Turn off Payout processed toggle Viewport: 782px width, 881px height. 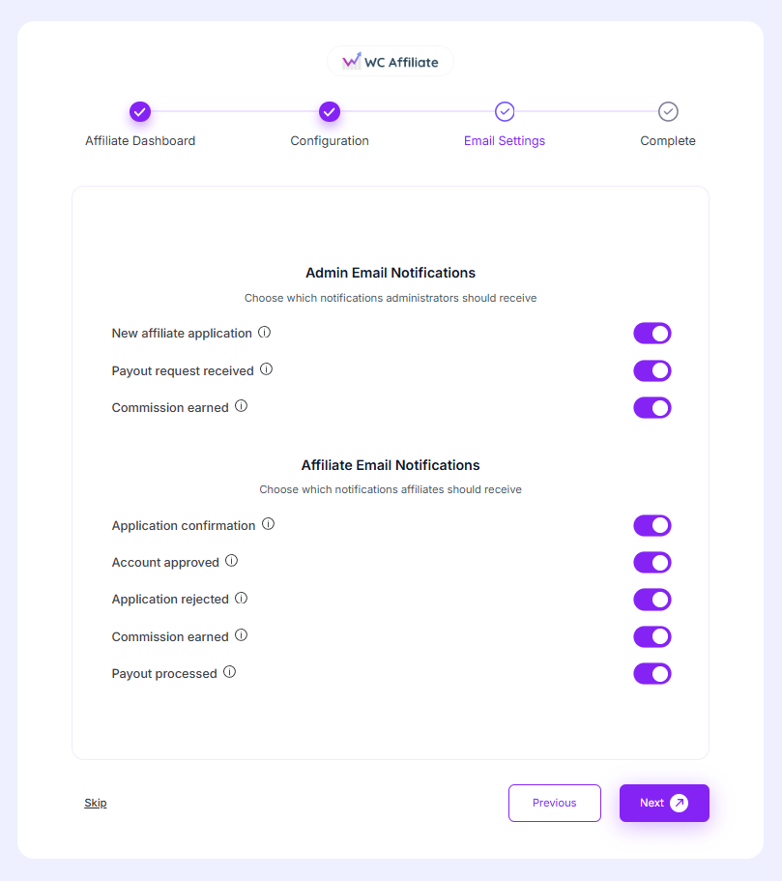pos(652,673)
